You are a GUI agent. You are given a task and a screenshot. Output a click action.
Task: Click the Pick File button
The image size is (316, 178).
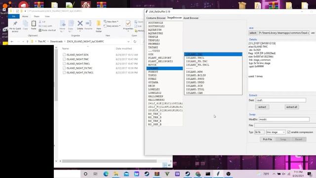(x=267, y=139)
